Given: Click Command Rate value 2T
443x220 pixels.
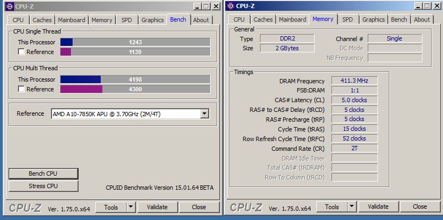Looking at the screenshot, I should (x=354, y=148).
